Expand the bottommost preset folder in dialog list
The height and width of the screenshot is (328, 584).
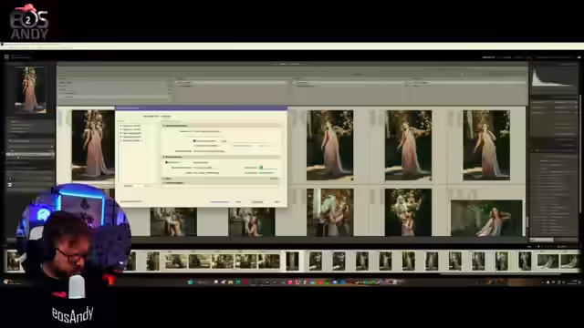[121, 140]
